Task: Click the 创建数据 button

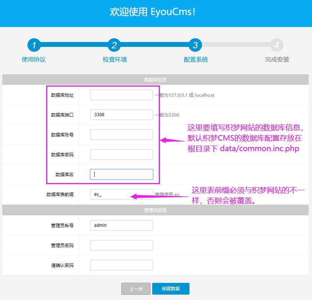Action: tap(171, 288)
